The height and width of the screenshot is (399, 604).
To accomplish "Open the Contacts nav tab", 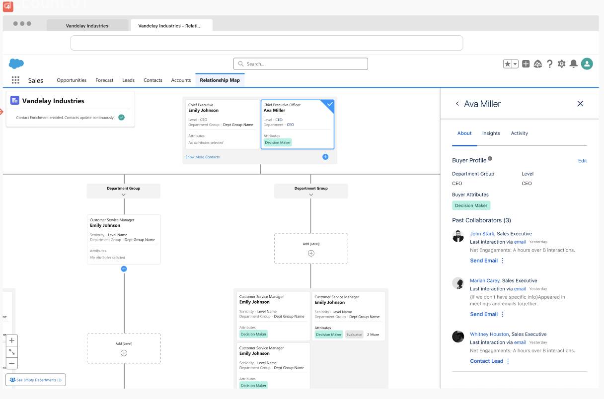I will [153, 80].
